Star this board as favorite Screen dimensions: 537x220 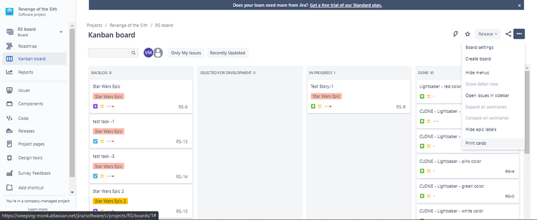coord(468,34)
